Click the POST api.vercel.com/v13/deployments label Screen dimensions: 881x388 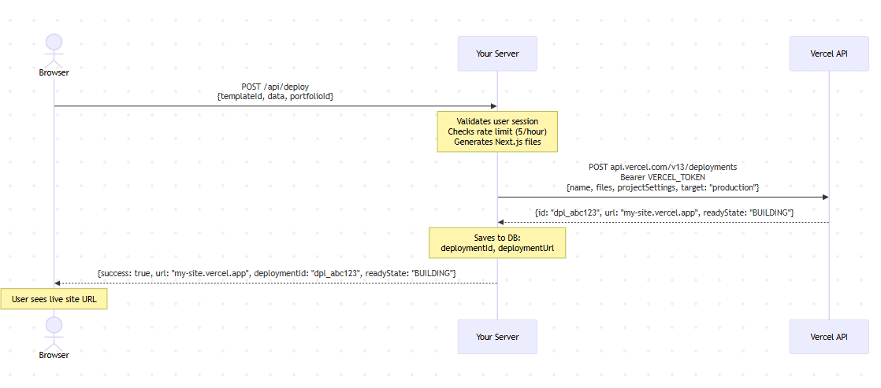[663, 168]
